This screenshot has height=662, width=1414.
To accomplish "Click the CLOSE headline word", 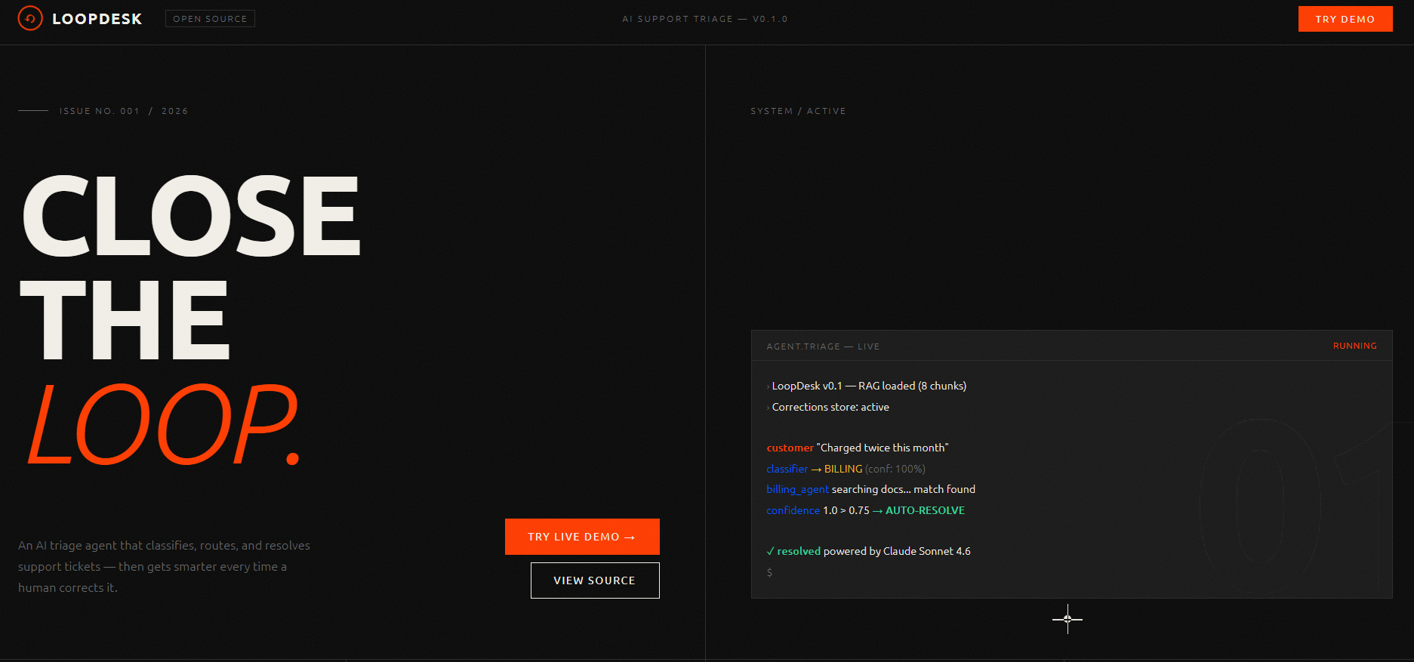I will pos(191,216).
